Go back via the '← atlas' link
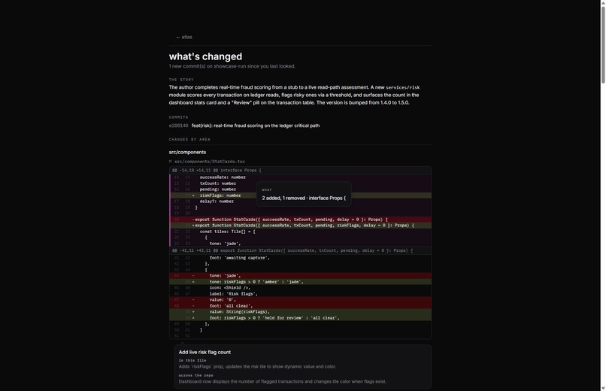Image resolution: width=606 pixels, height=391 pixels. [x=184, y=37]
